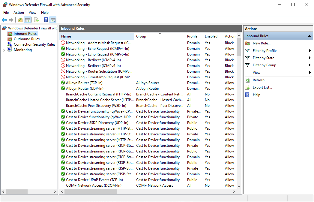The width and height of the screenshot is (314, 202).
Task: Click the Export List toolbar icon
Action: [x=37, y=20]
